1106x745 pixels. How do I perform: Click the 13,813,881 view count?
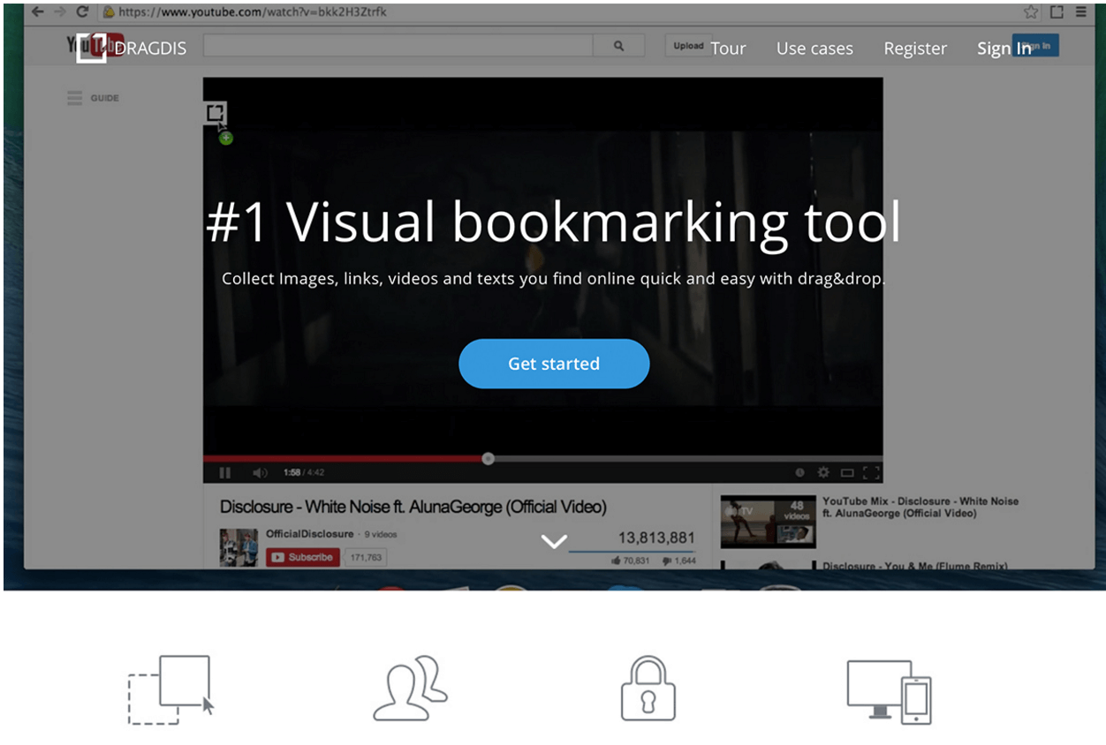click(656, 538)
